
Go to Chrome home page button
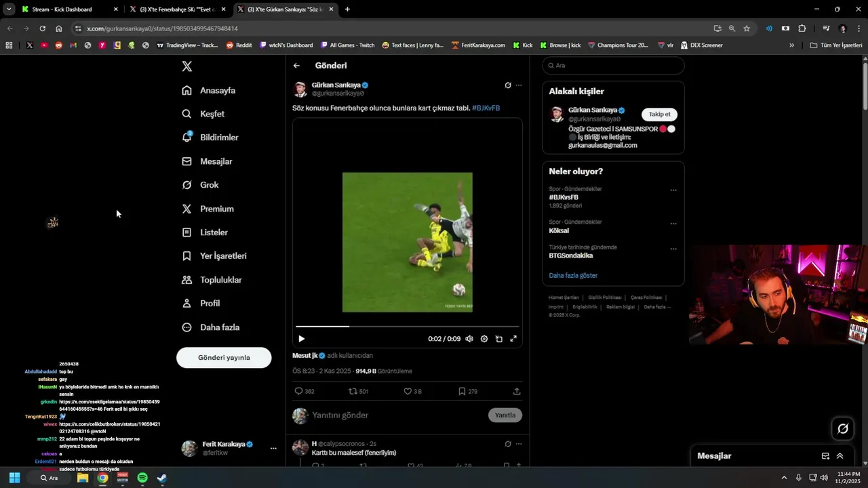[x=59, y=28]
